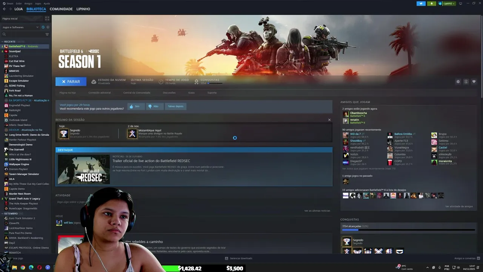Image resolution: width=483 pixels, height=272 pixels.
Task: Open the cloud status icon
Action: point(94,82)
